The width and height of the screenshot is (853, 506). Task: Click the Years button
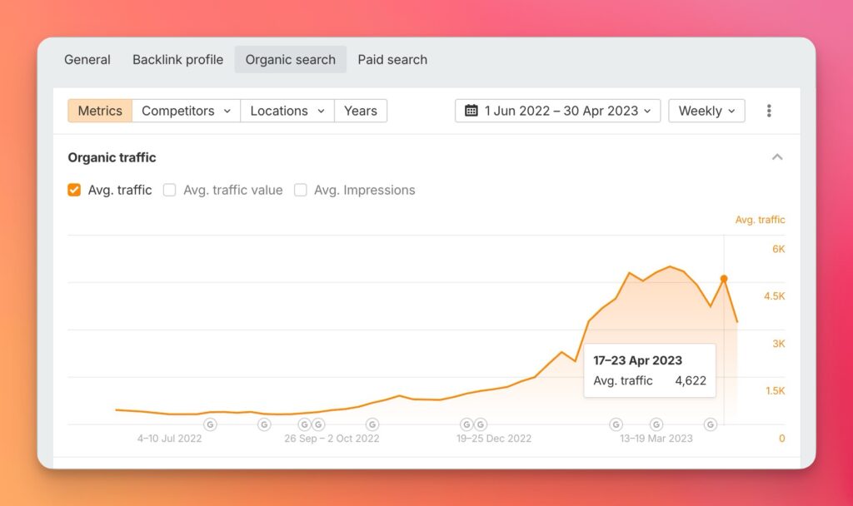coord(360,111)
